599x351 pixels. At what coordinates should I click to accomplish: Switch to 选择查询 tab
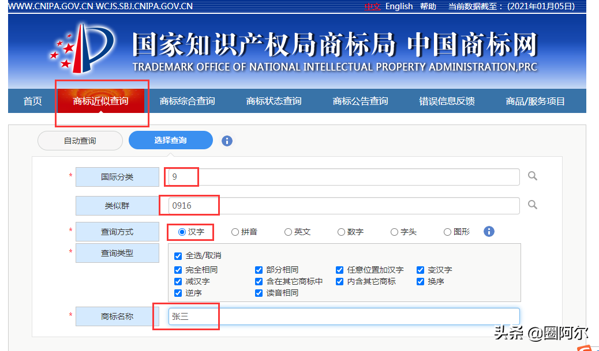(x=171, y=140)
